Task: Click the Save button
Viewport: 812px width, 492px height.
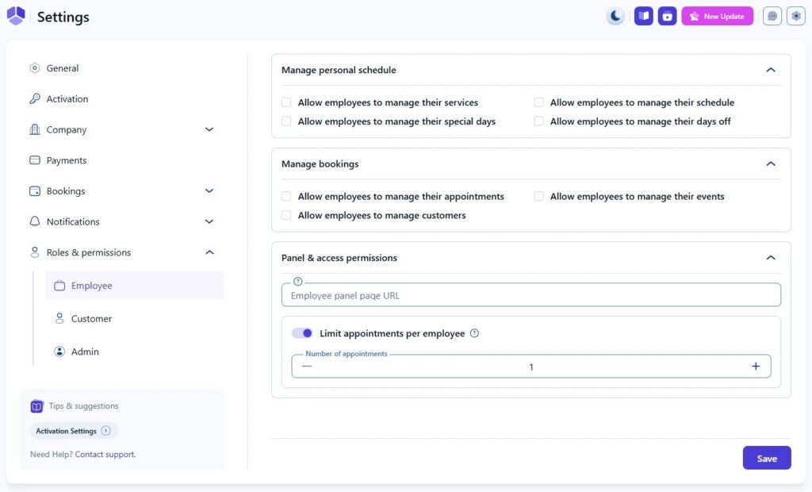Action: (x=766, y=459)
